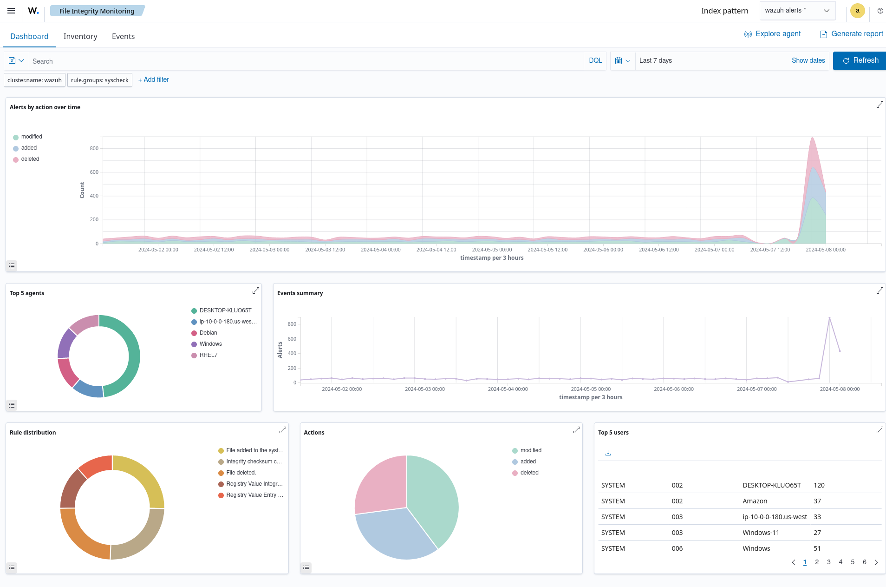Open the wazuh-alerts-* index pattern dropdown
This screenshot has width=886, height=587.
click(x=797, y=11)
